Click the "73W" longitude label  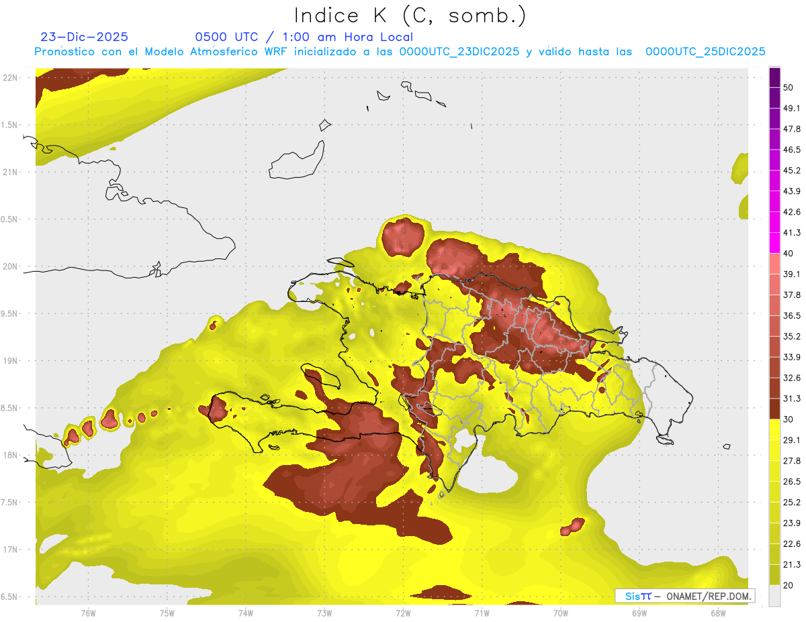[324, 613]
